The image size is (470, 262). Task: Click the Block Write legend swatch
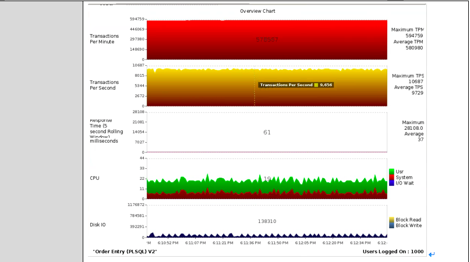coord(391,225)
